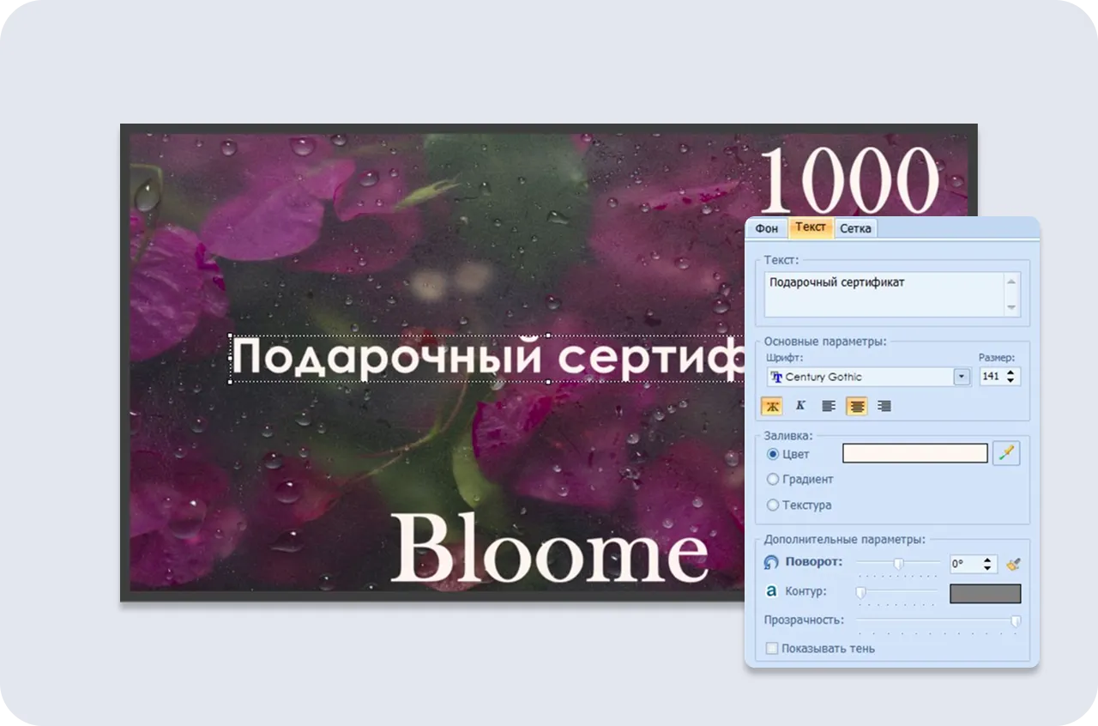The height and width of the screenshot is (726, 1098).
Task: Select the 1000 text on the certificate
Action: (848, 181)
